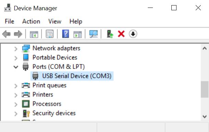Click Scan for hardware changes monitor icon
The height and width of the screenshot is (132, 209).
(93, 34)
